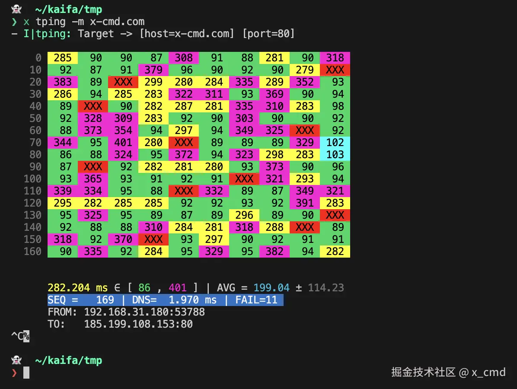517x389 pixels.
Task: Click the ghost icon beside the top ~/kaifa/tmp path
Action: tap(16, 9)
